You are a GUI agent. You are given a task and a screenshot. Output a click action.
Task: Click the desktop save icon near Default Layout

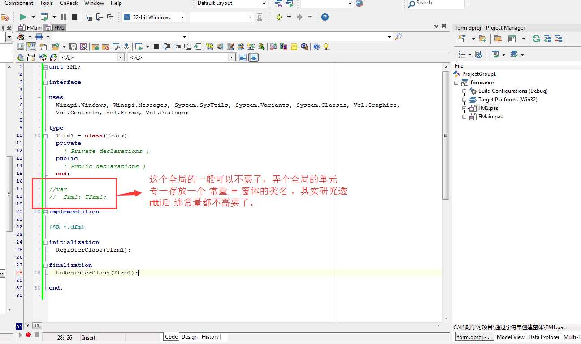[x=278, y=4]
